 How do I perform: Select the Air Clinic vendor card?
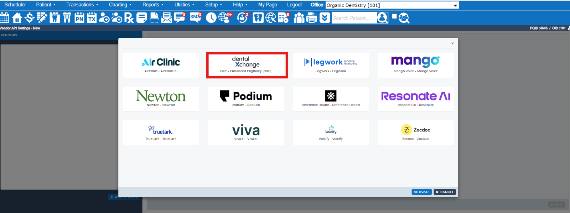tap(161, 65)
